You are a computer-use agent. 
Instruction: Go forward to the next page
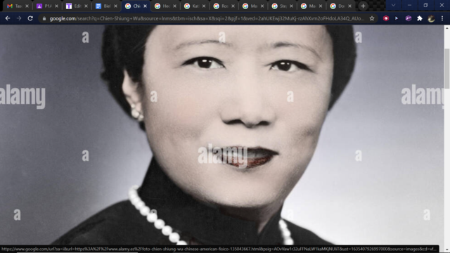[19, 18]
